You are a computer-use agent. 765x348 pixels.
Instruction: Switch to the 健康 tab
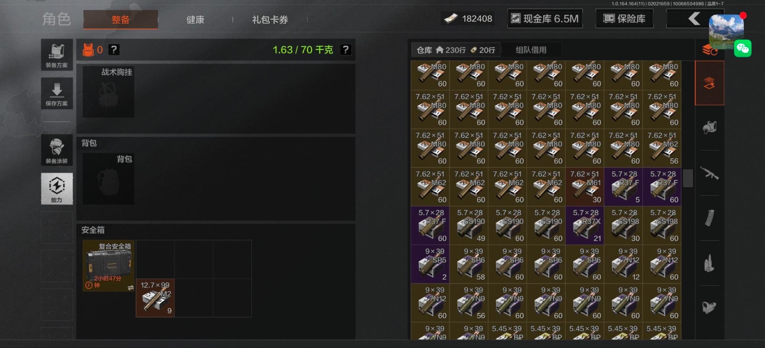195,20
